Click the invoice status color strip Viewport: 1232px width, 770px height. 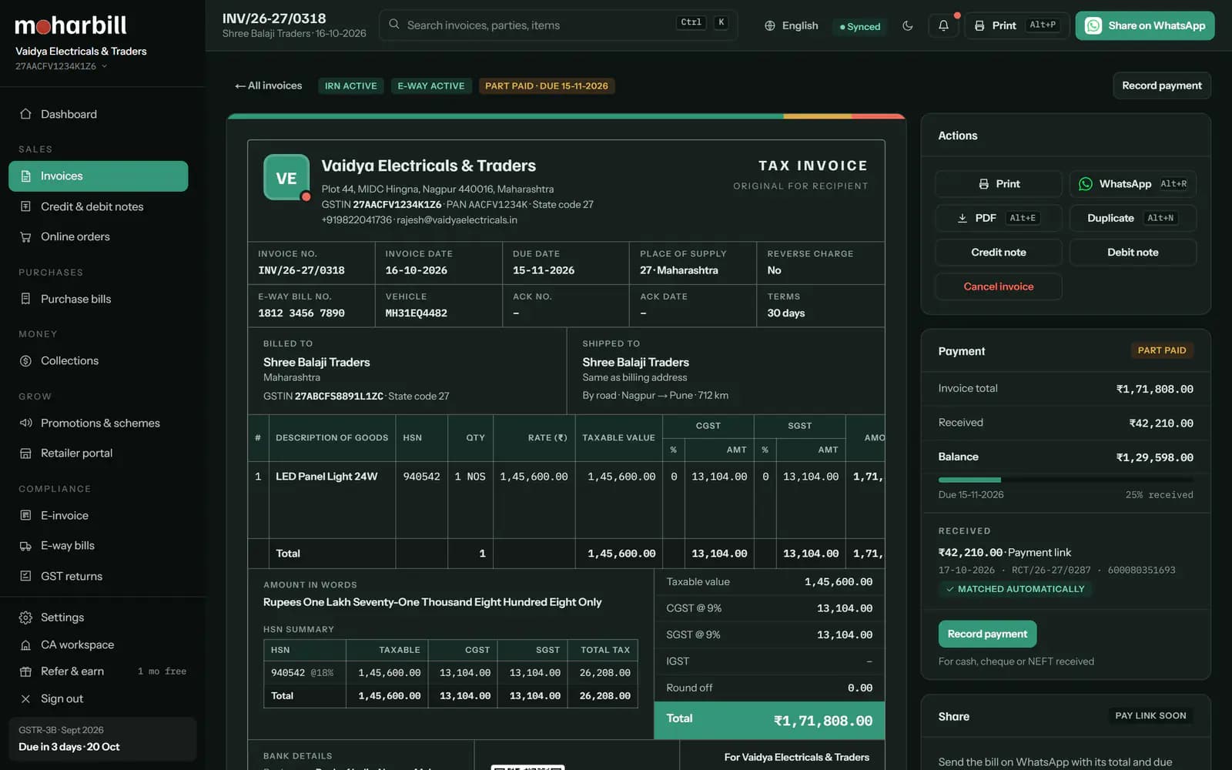pos(566,116)
